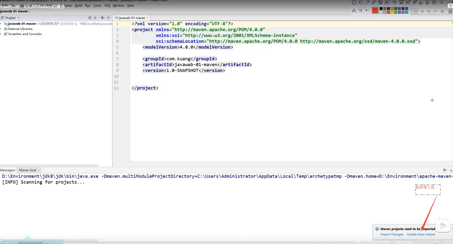The width and height of the screenshot is (453, 244).
Task: Pick the magenta color swatch
Action: tap(403, 12)
